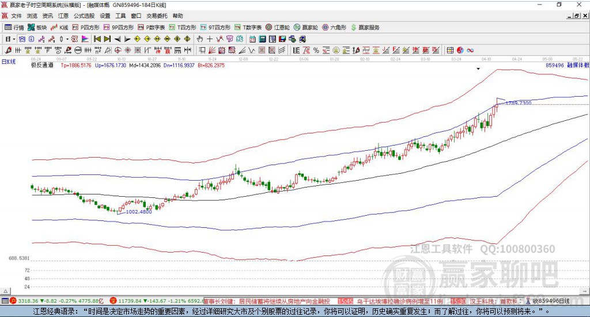Open the 江恩 menu
Screen dimensions: 590x317
pyautogui.click(x=63, y=16)
